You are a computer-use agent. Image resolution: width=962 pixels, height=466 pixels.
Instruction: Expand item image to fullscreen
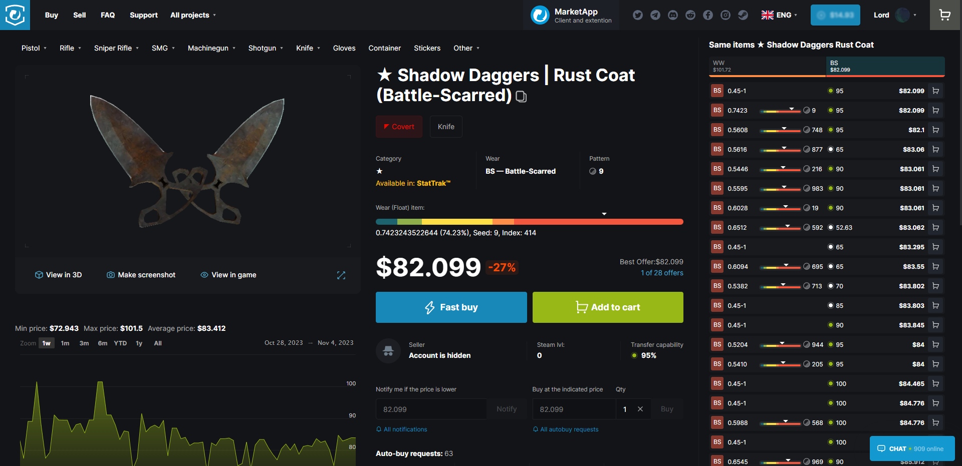click(x=341, y=275)
